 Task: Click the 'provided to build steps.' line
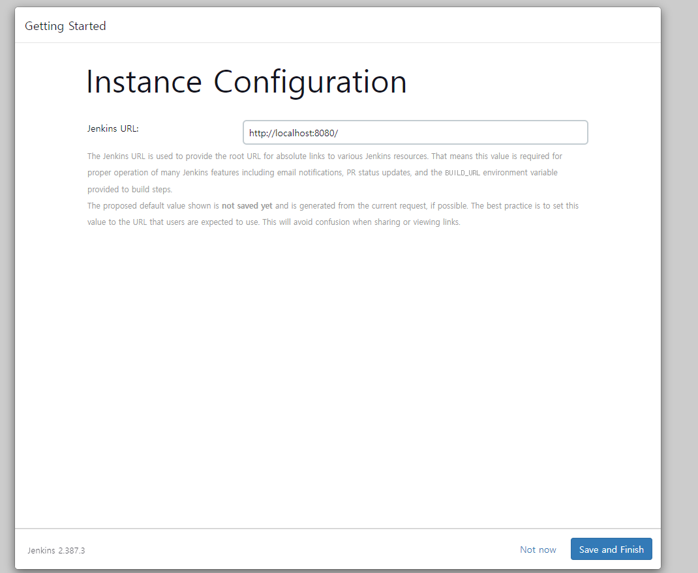[x=130, y=190]
